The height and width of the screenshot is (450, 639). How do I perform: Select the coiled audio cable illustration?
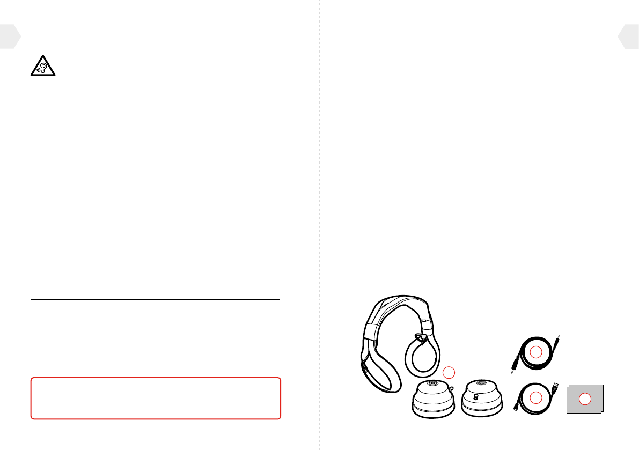point(535,353)
